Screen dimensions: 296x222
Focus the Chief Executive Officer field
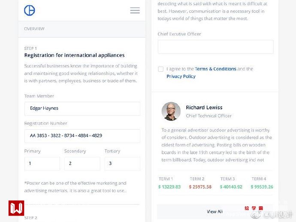click(215, 47)
